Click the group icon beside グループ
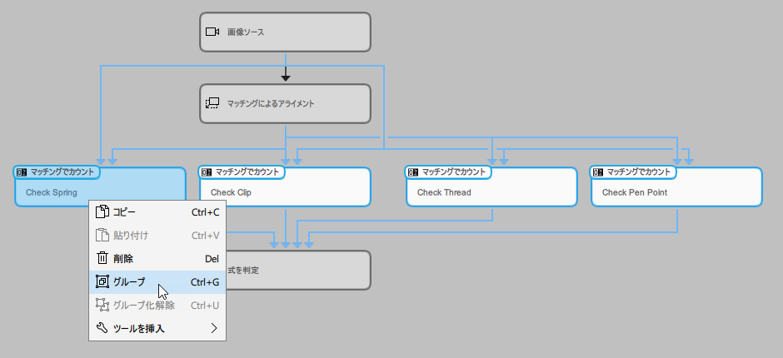This screenshot has height=358, width=783. pos(102,282)
